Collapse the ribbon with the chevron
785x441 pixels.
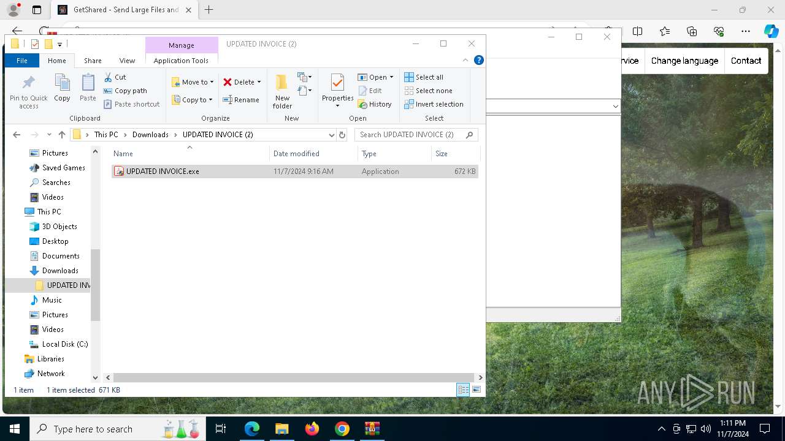tap(465, 60)
